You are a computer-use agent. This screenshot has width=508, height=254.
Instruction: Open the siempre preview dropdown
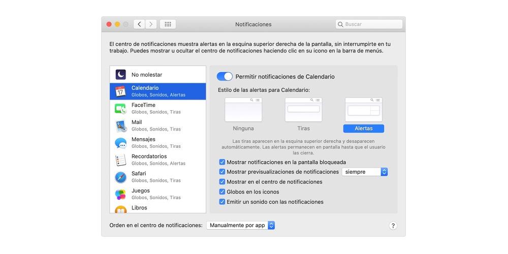365,172
